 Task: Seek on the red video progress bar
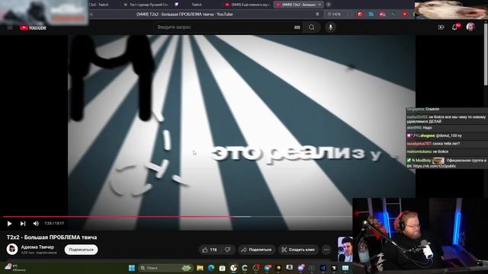point(178,217)
